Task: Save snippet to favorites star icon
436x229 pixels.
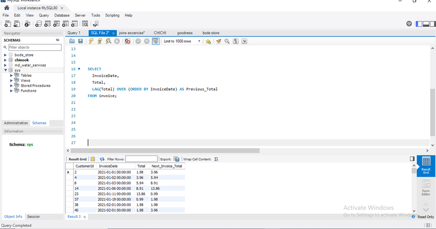Action: point(208,41)
